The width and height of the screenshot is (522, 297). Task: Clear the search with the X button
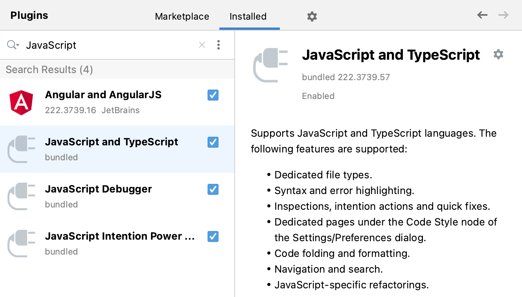coord(202,45)
